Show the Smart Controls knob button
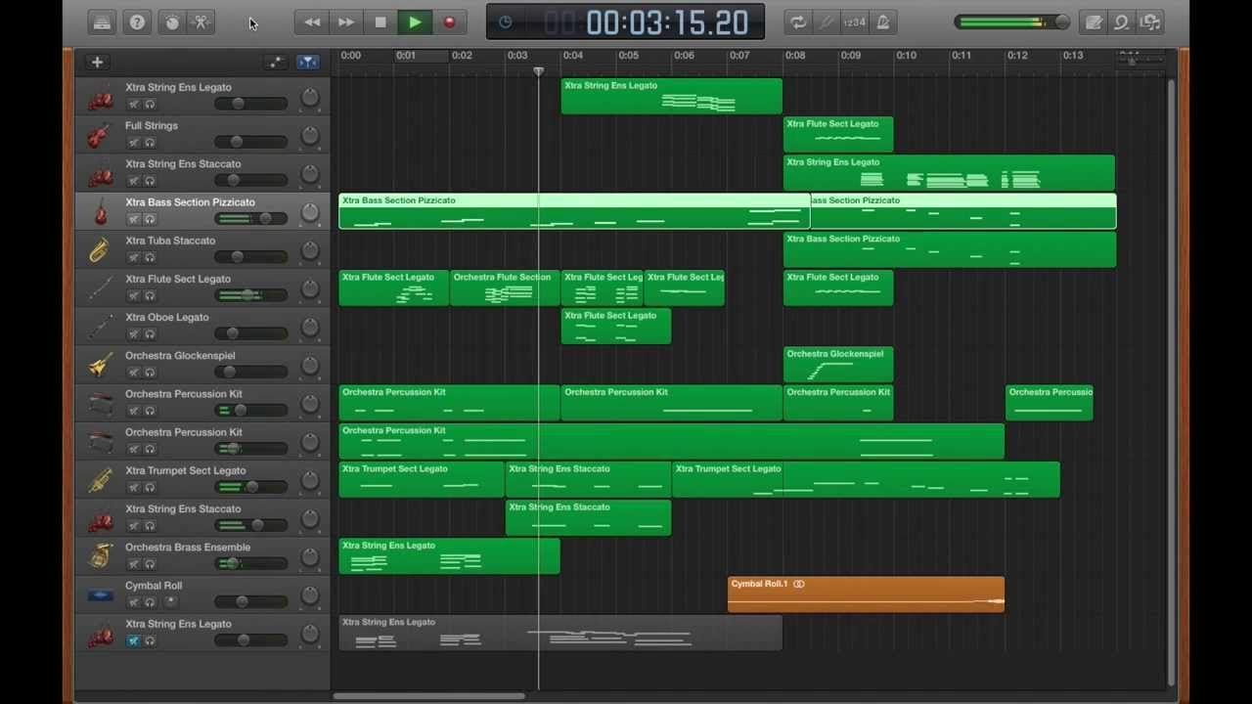 (173, 22)
